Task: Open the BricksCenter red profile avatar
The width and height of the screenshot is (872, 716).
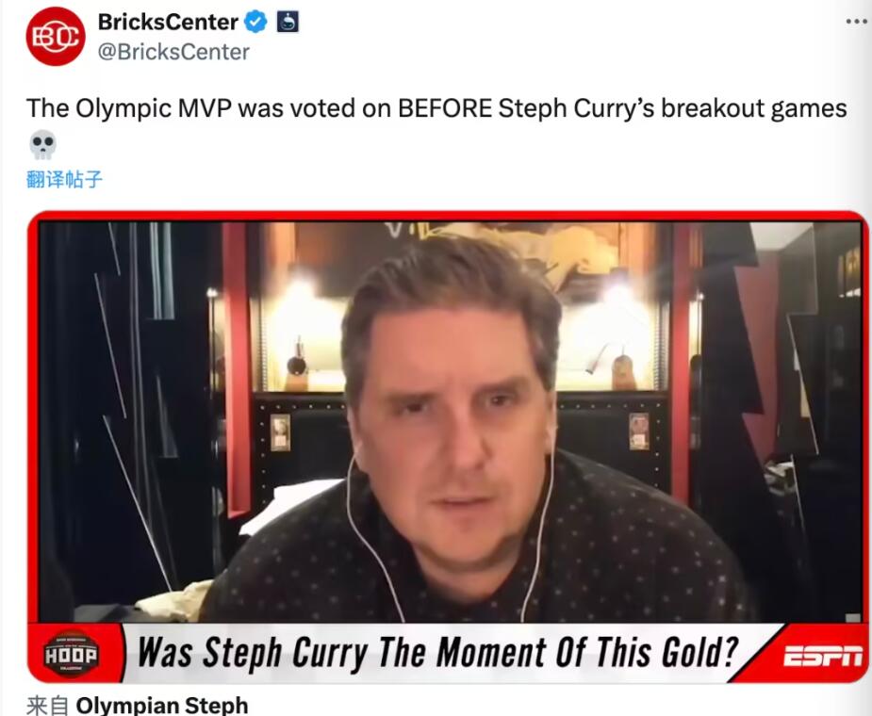Action: coord(56,37)
